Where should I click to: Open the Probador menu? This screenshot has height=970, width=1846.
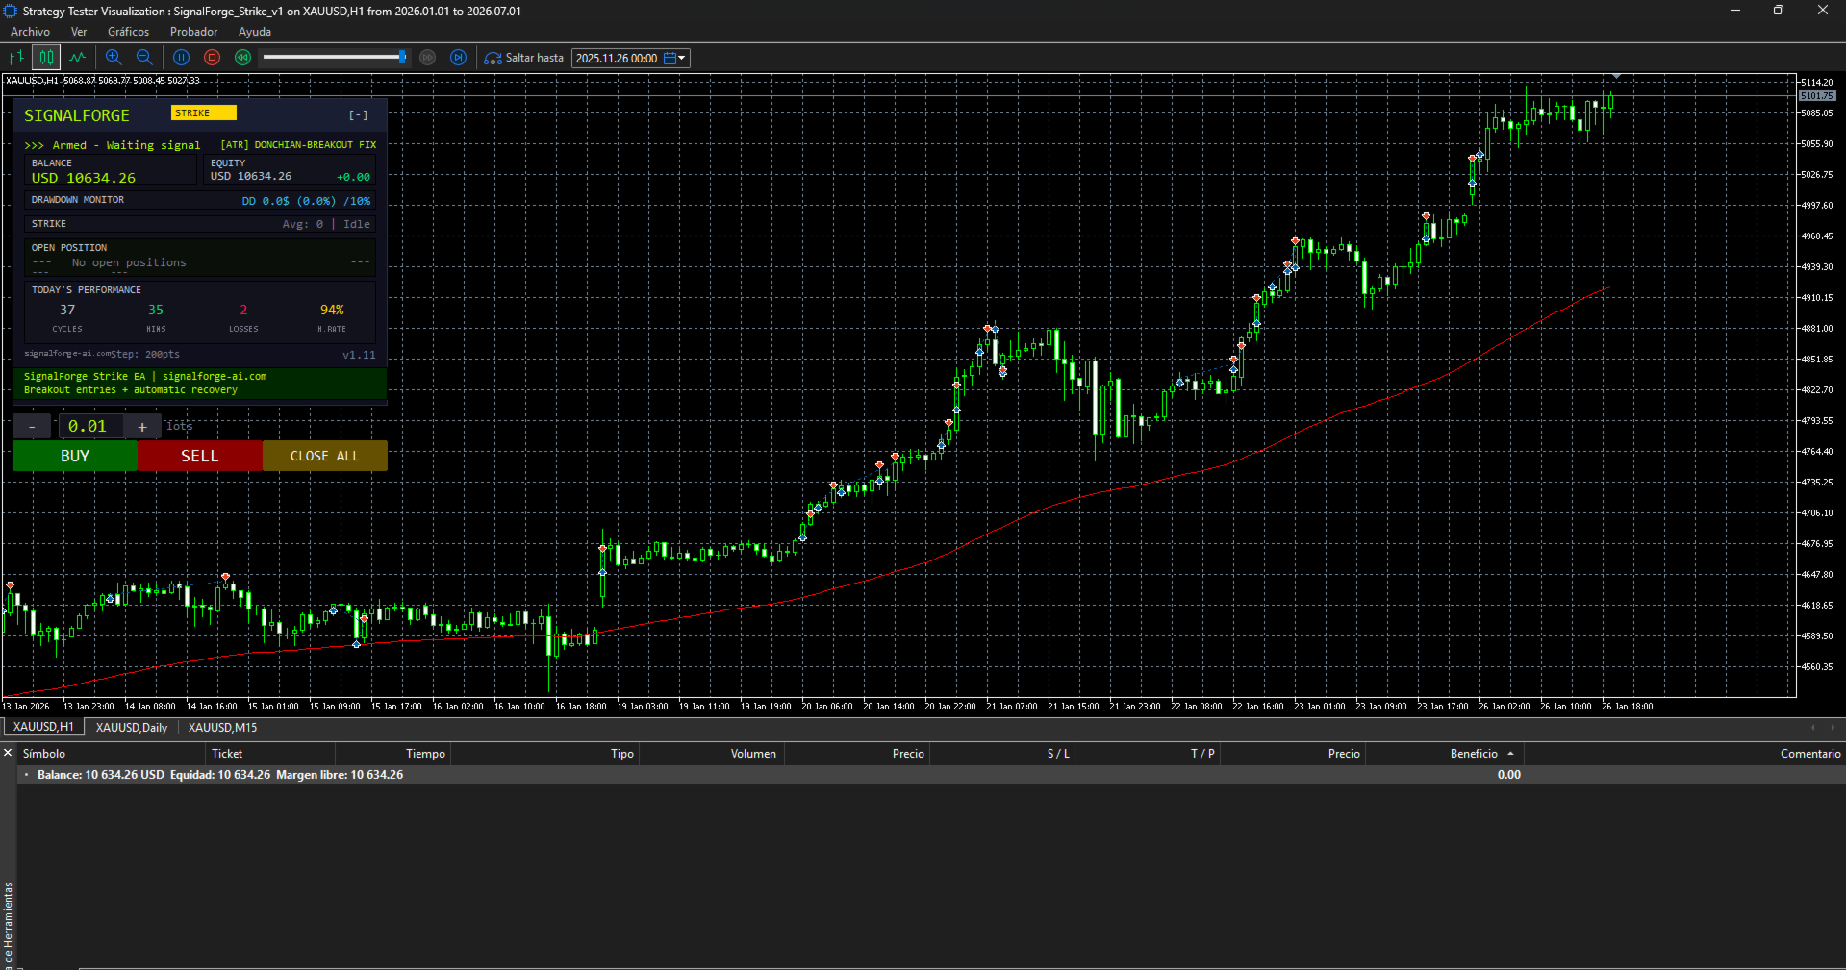(193, 32)
